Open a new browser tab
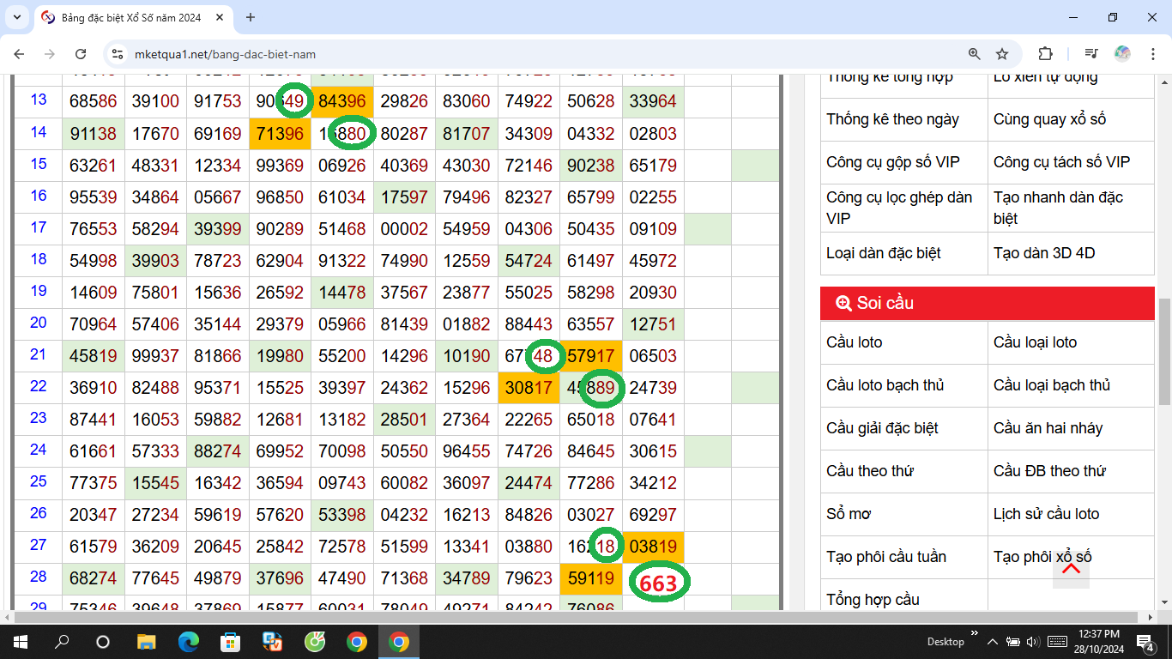Viewport: 1172px width, 659px height. click(x=251, y=17)
